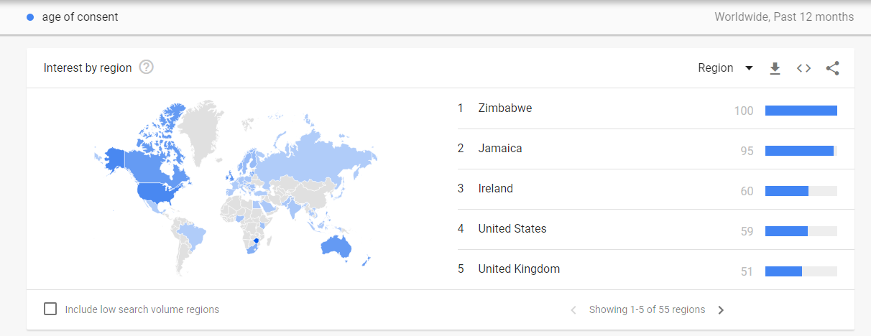Select Zimbabwe in the region list
This screenshot has width=871, height=336.
(505, 108)
